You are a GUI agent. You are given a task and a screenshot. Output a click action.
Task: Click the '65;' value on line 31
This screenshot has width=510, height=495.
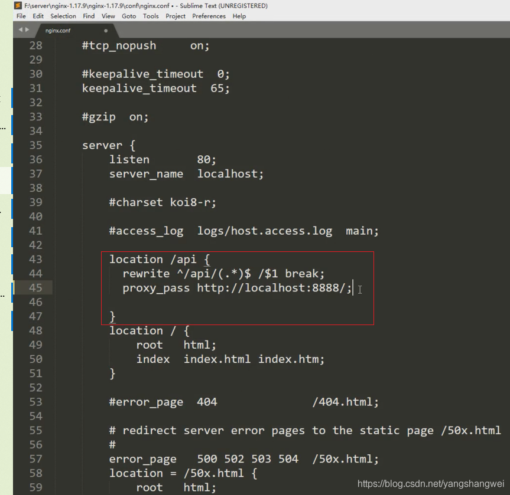pyautogui.click(x=220, y=88)
